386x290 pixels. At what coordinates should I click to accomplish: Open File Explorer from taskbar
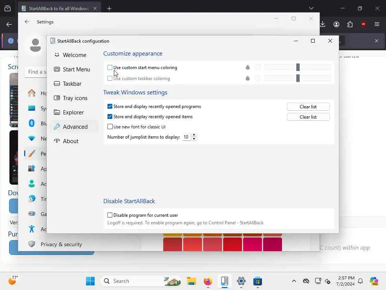point(191,281)
